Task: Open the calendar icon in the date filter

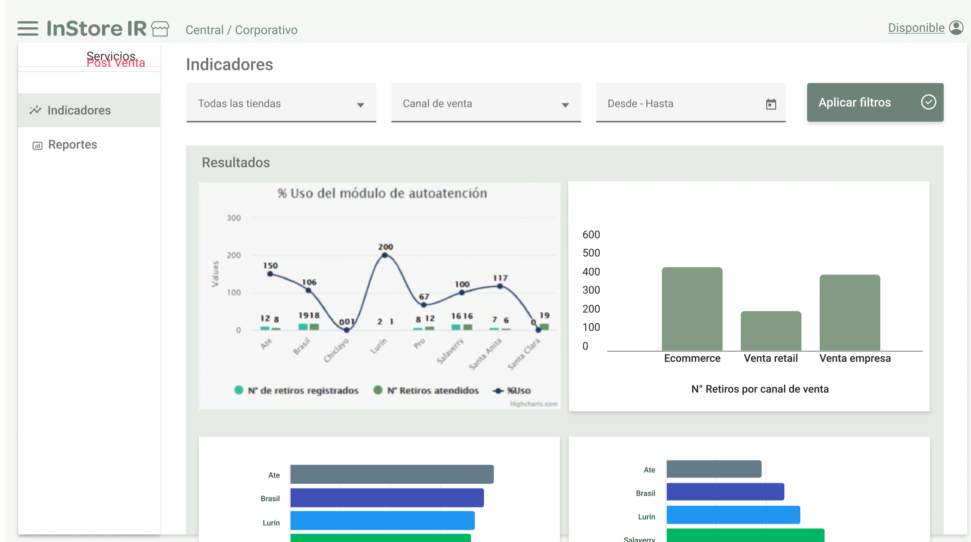Action: coord(771,103)
